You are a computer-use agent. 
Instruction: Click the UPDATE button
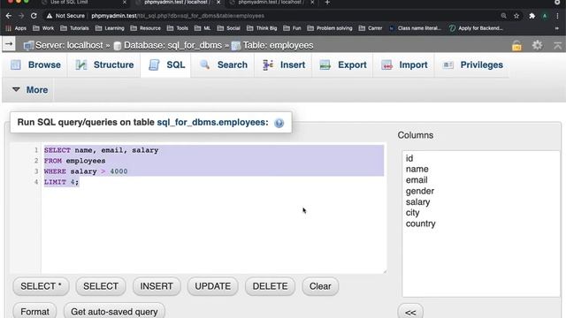pyautogui.click(x=212, y=286)
